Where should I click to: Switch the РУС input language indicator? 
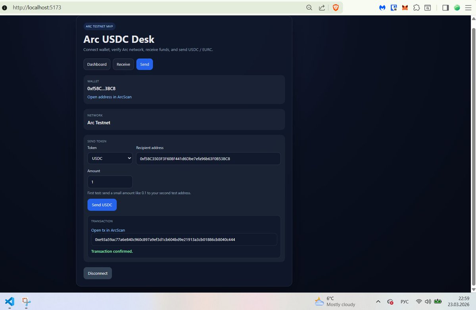(405, 302)
